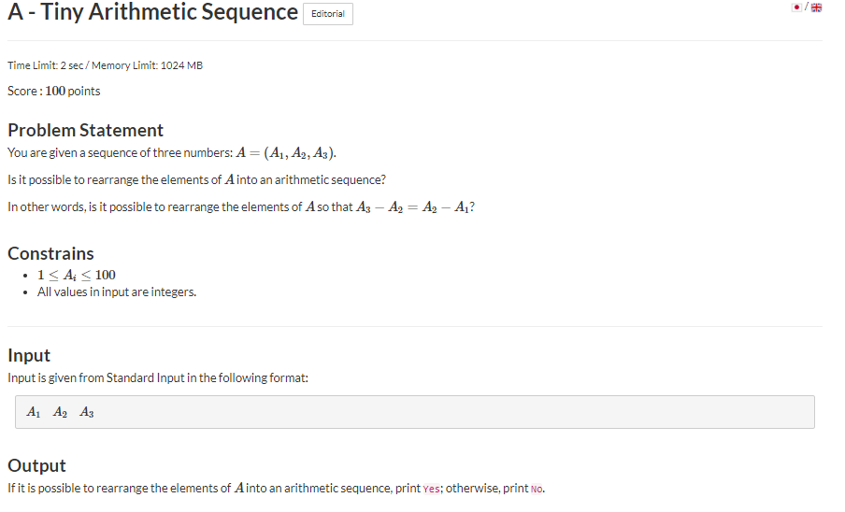Click the "A1 A2 A3" sample format text
The width and height of the screenshot is (845, 512).
coord(61,412)
